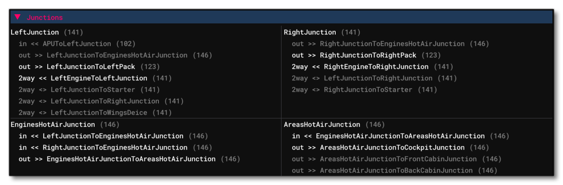563x185 pixels.
Task: Click AreasHotAirJunctionToFrontCabinJunction entry
Action: point(398,159)
